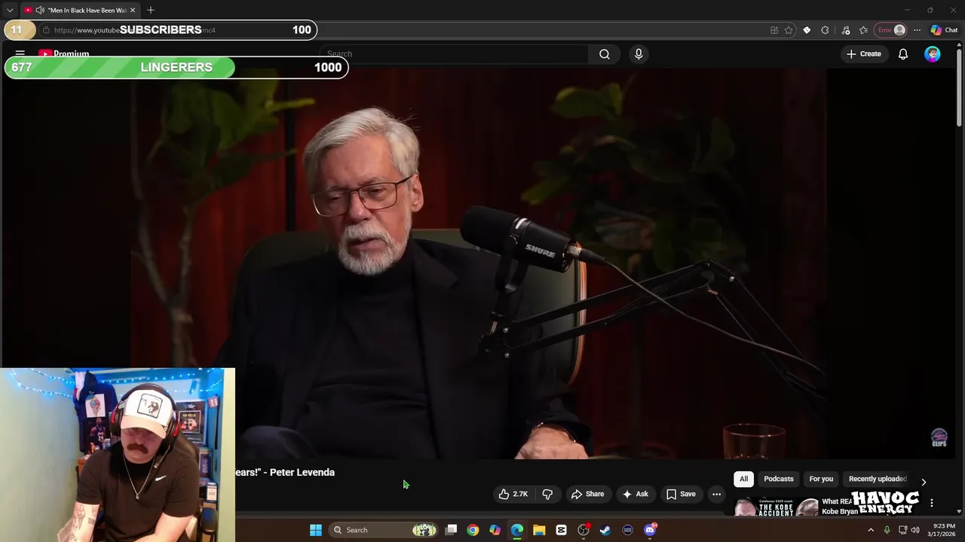Open the Favorites list icon
This screenshot has width=965, height=542.
click(x=863, y=30)
